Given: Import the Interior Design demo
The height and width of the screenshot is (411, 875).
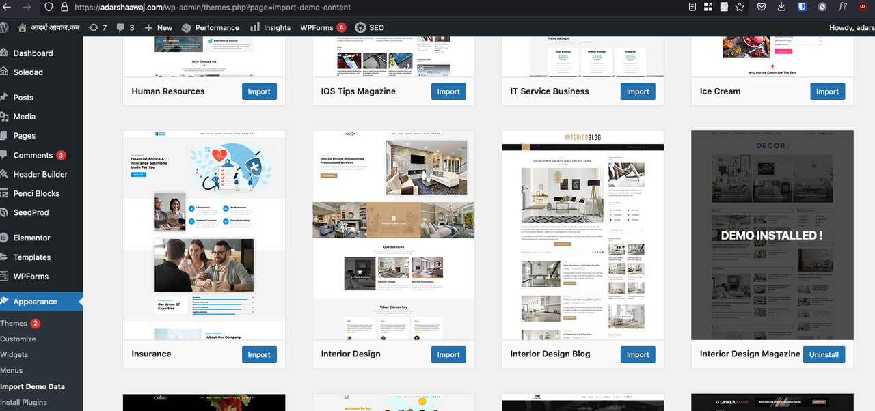Looking at the screenshot, I should coord(448,354).
